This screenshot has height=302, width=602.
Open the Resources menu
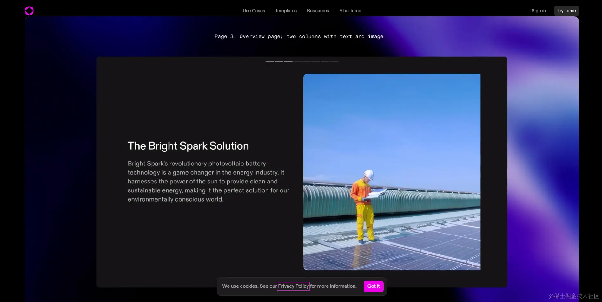tap(318, 11)
